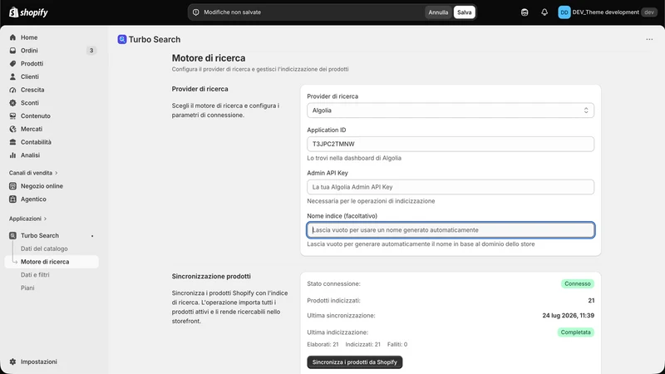This screenshot has width=665, height=374.
Task: Click the Ordini badge showing 3
Action: tap(91, 51)
